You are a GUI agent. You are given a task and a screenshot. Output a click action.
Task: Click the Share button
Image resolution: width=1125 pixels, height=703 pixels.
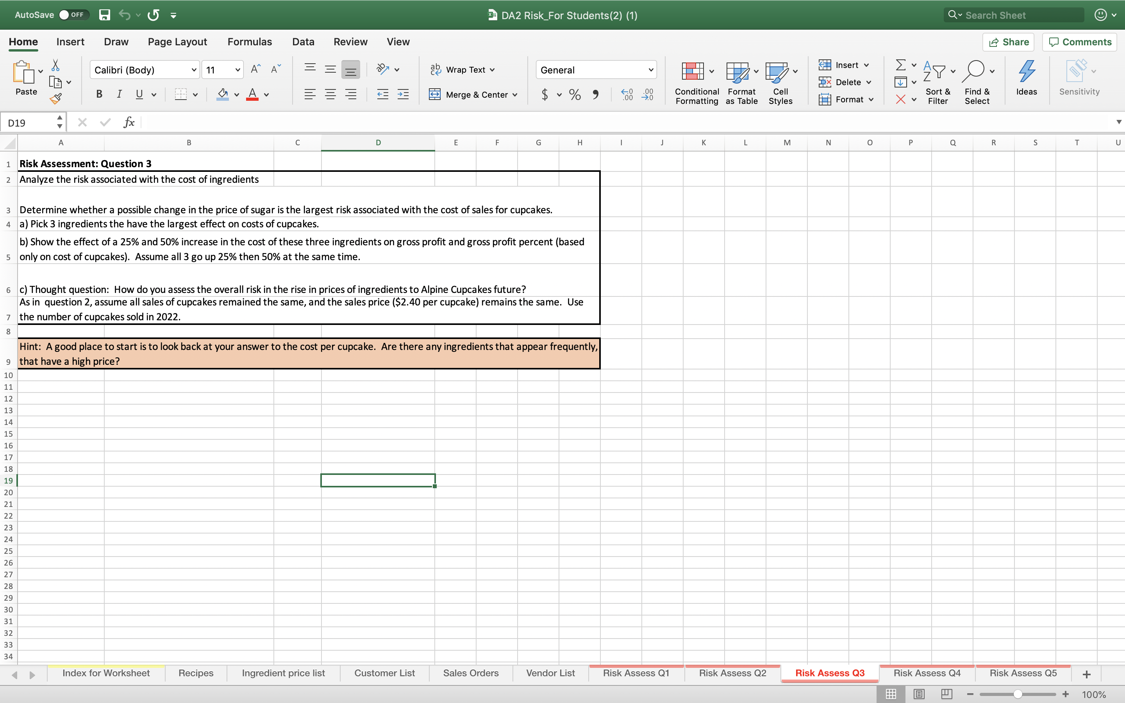pos(1009,42)
